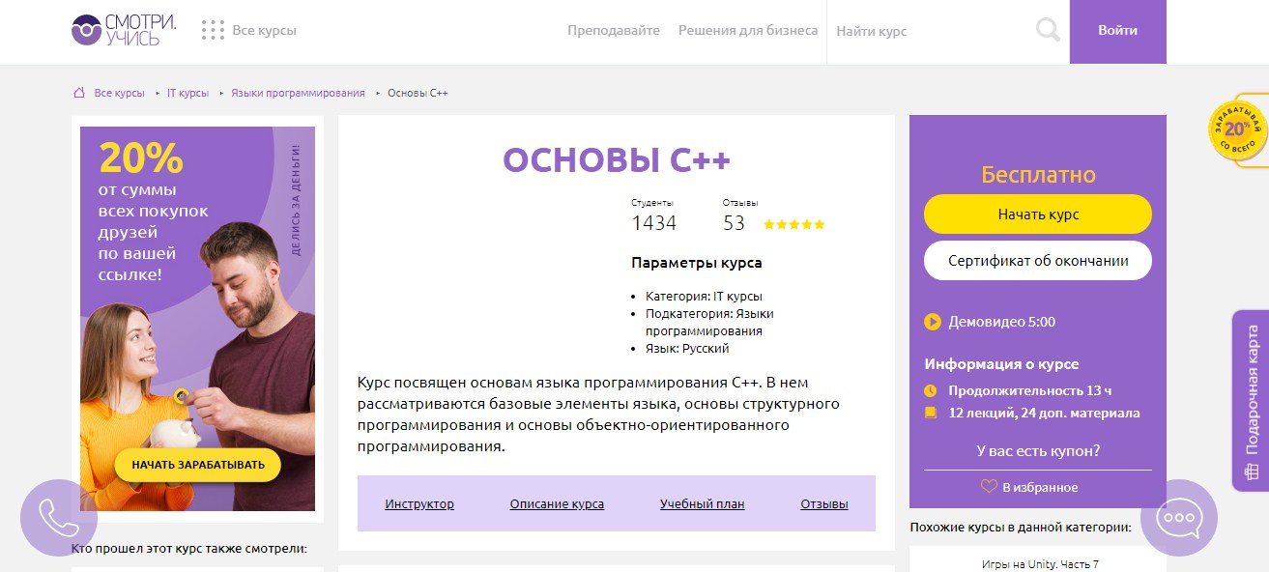Open the live chat bubble
1269x572 pixels.
click(1179, 518)
